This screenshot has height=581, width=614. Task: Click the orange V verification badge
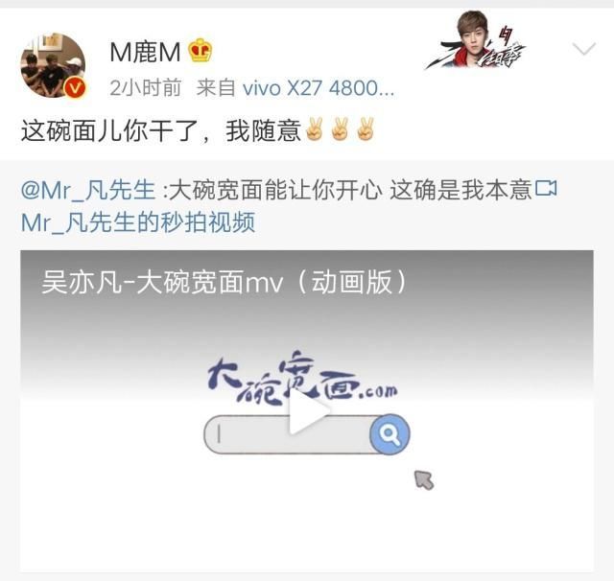click(75, 88)
